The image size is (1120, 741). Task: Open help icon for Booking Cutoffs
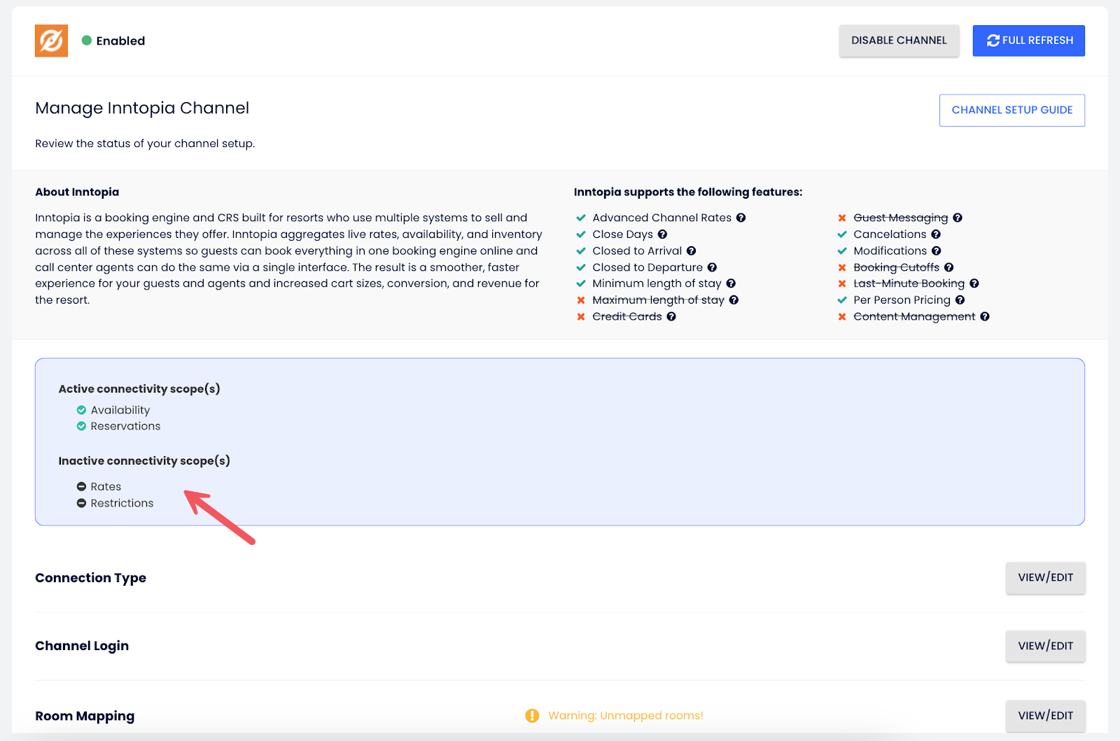[x=949, y=267]
